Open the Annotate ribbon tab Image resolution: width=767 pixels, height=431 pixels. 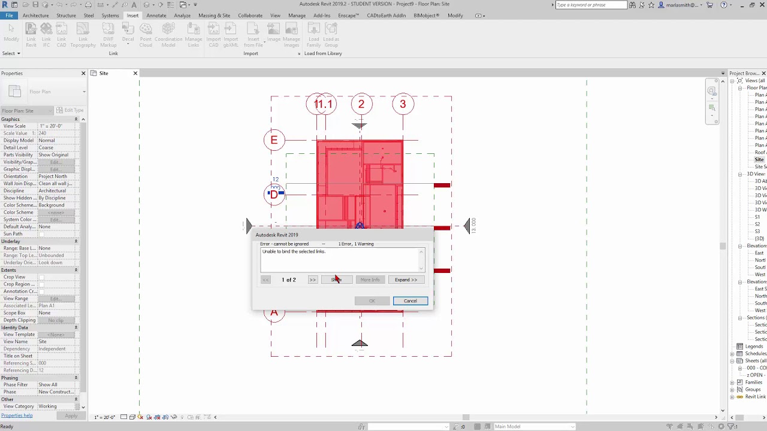(x=156, y=16)
